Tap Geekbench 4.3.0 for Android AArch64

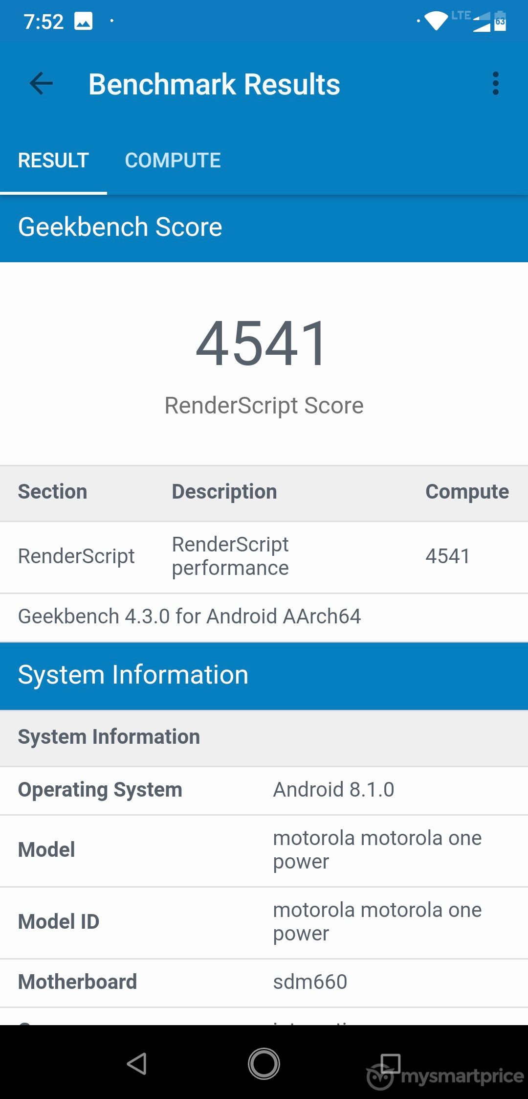coord(190,617)
